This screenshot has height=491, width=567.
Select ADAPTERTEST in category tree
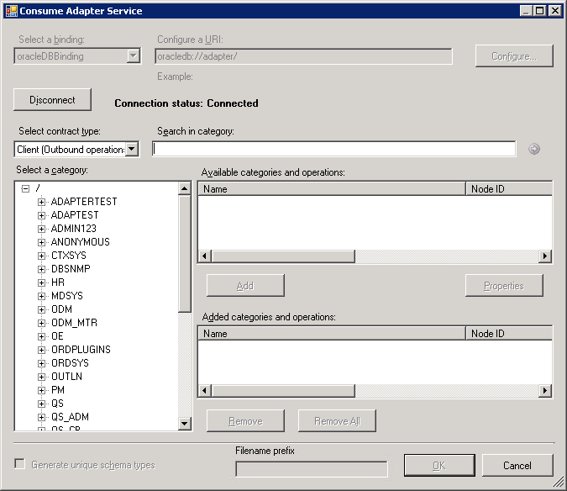84,202
